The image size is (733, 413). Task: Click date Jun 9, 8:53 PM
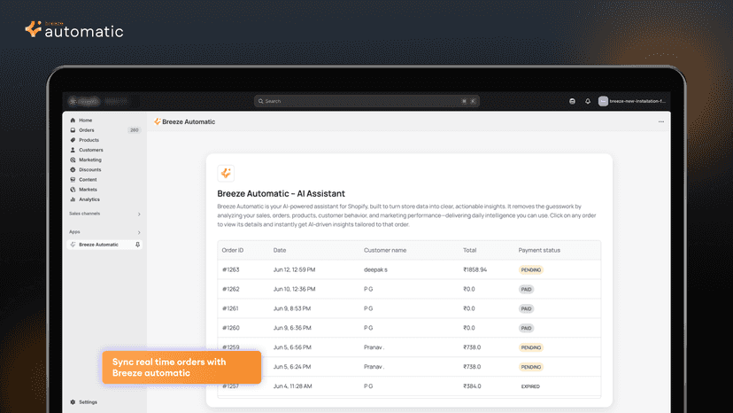292,308
